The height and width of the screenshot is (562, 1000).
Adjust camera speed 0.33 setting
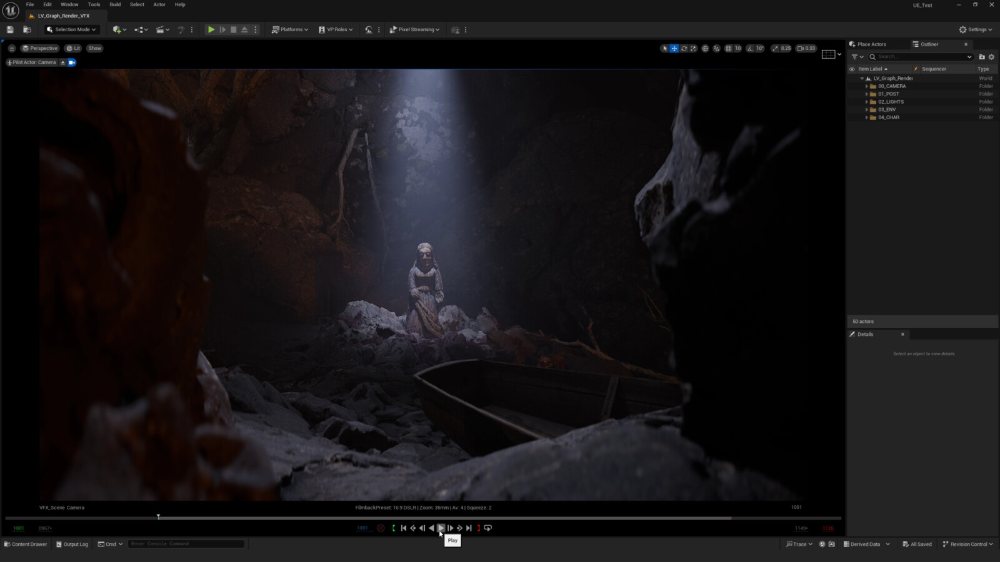click(806, 48)
